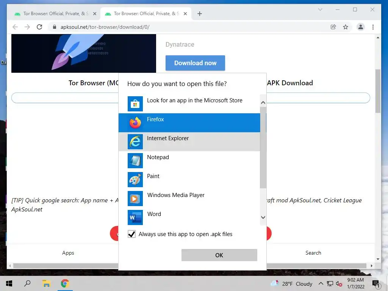The height and width of the screenshot is (291, 388).
Task: Confirm with the OK button
Action: point(219,255)
